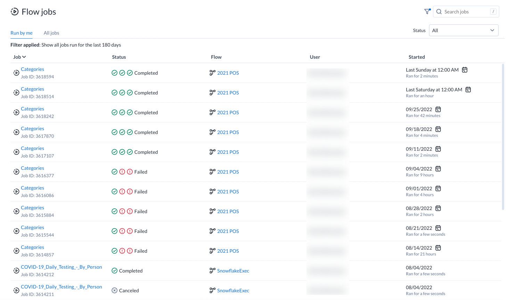Click the schedule icon next to 09/25/2022
516x300 pixels.
[x=438, y=109]
